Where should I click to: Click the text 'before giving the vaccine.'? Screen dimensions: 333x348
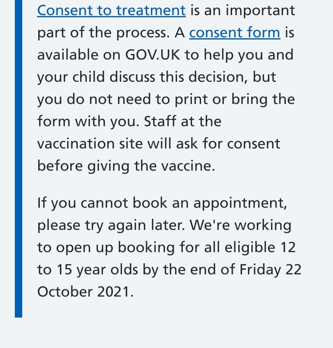(126, 166)
